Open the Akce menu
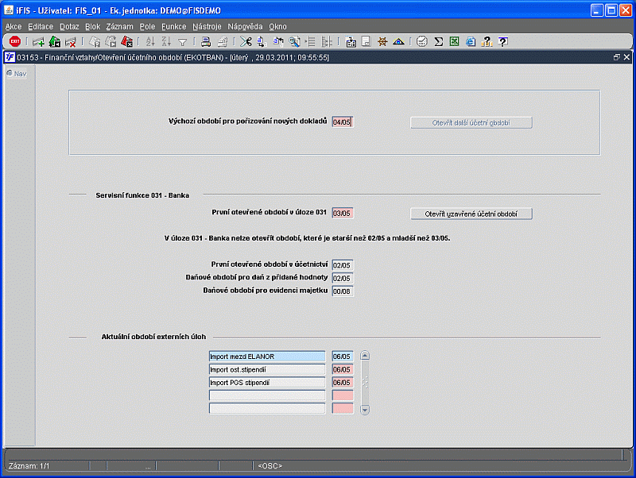The height and width of the screenshot is (478, 636). click(x=14, y=27)
